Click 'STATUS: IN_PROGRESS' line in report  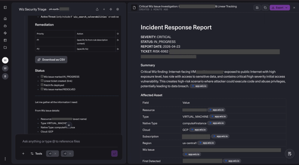158,42
